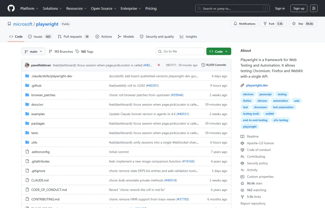Expand the Resources menu
325x208 pixels.
[x=76, y=8]
